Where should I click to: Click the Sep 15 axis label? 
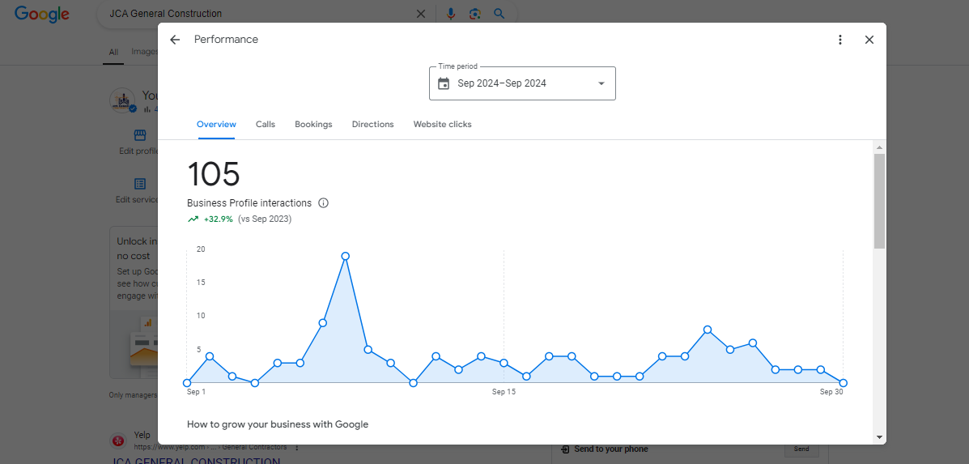coord(504,392)
